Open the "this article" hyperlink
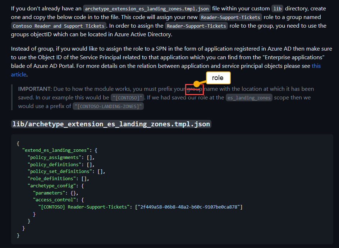 316,66
